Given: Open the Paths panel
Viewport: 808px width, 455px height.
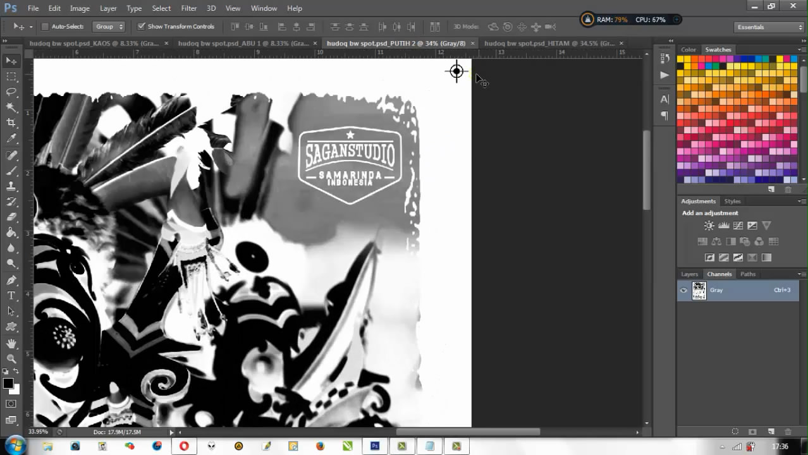Looking at the screenshot, I should 748,274.
